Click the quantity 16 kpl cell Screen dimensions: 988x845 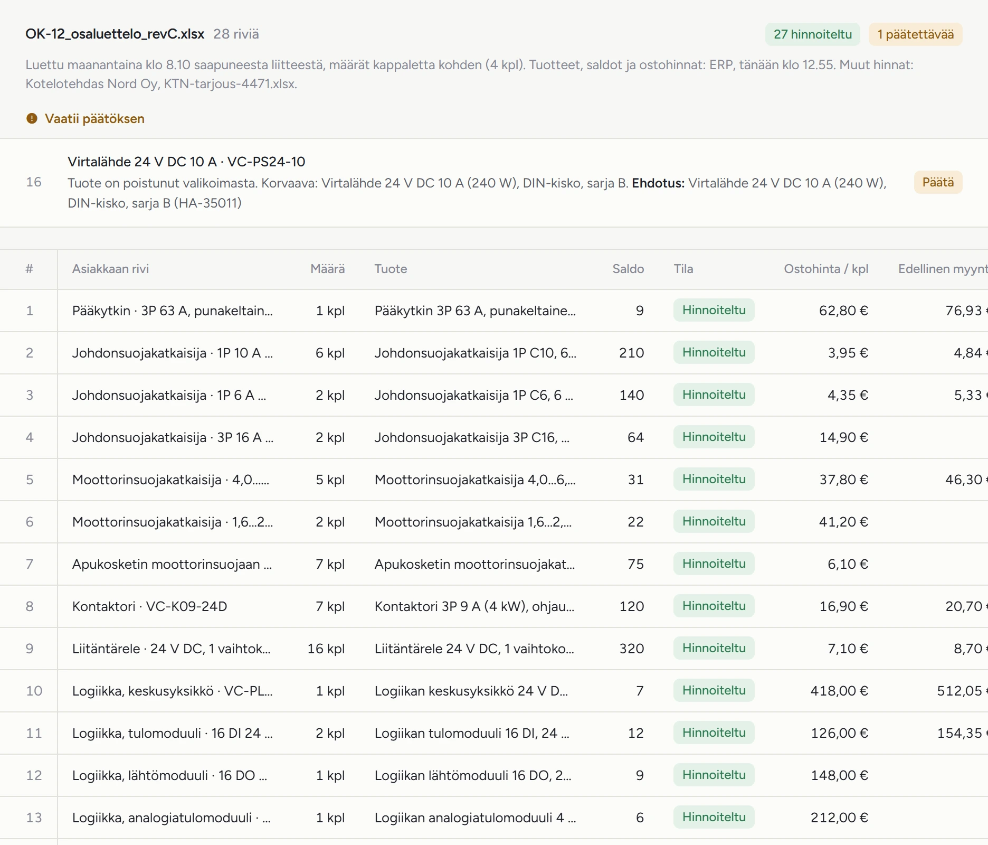point(326,649)
